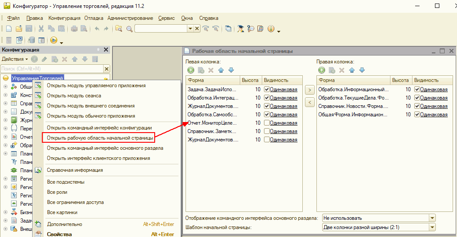The width and height of the screenshot is (457, 237).
Task: Move the form down in Правая колонка
Action: (362, 70)
